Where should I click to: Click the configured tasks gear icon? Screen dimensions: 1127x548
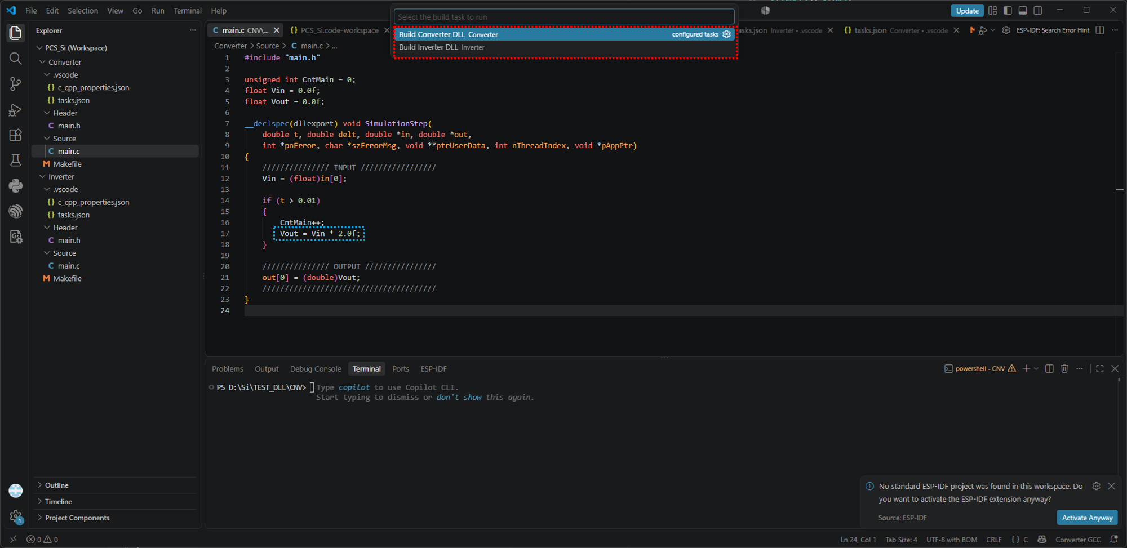tap(727, 34)
